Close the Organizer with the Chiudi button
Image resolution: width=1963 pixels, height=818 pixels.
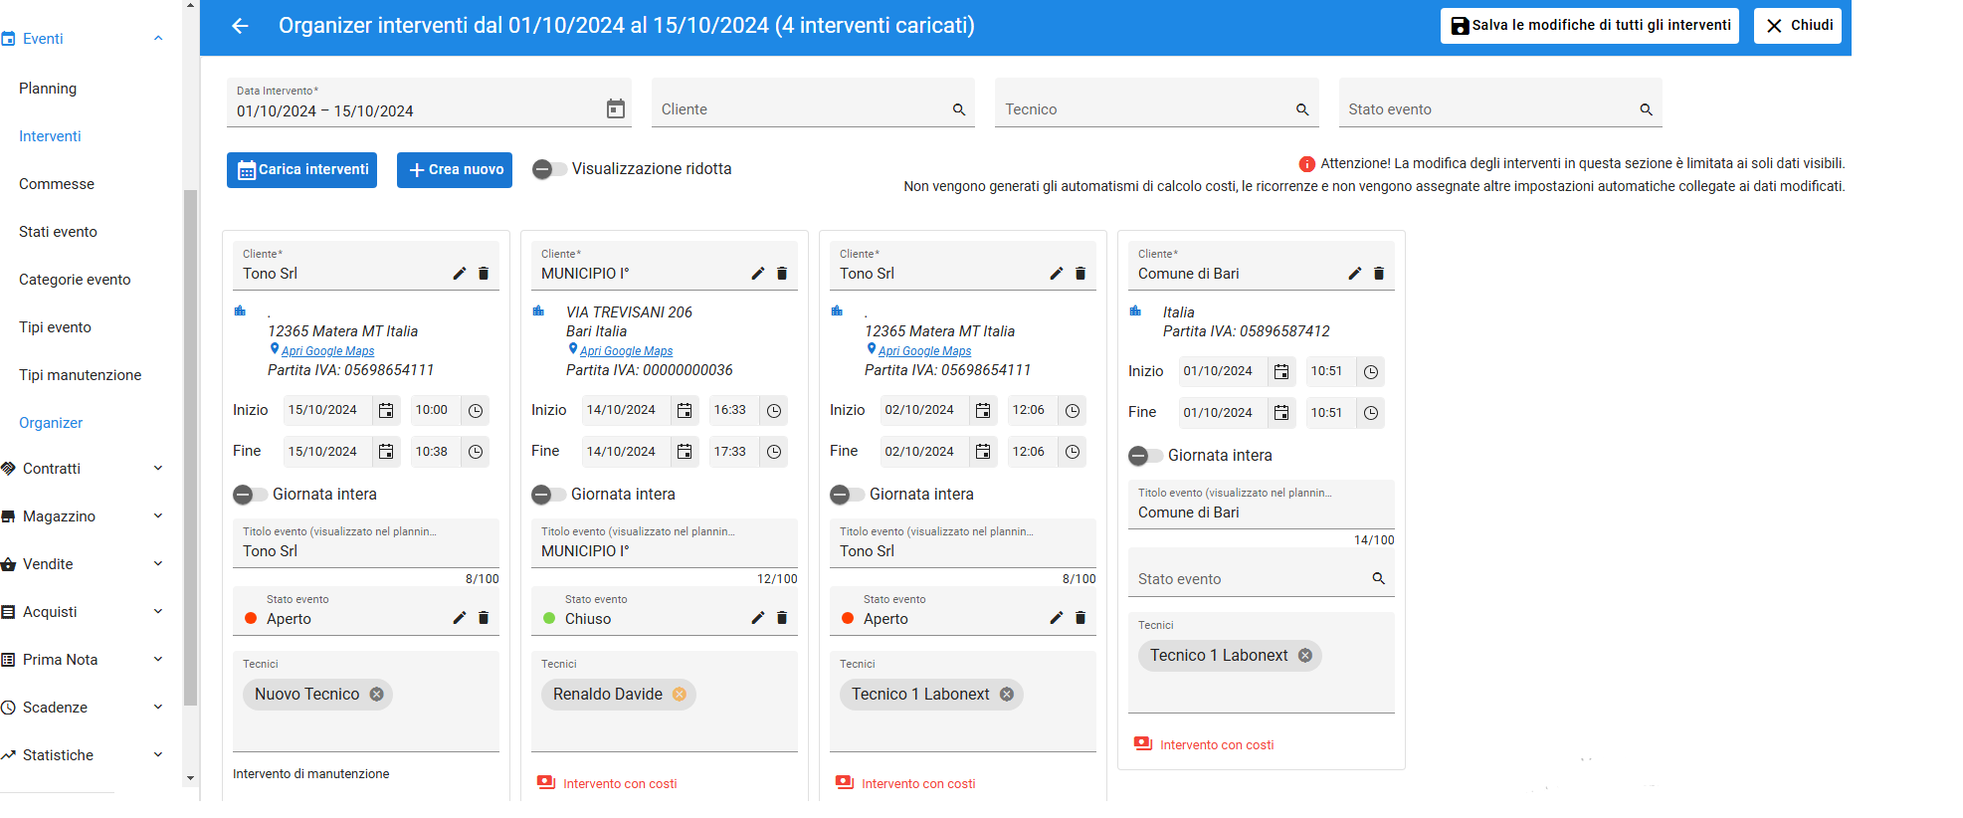click(x=1797, y=26)
